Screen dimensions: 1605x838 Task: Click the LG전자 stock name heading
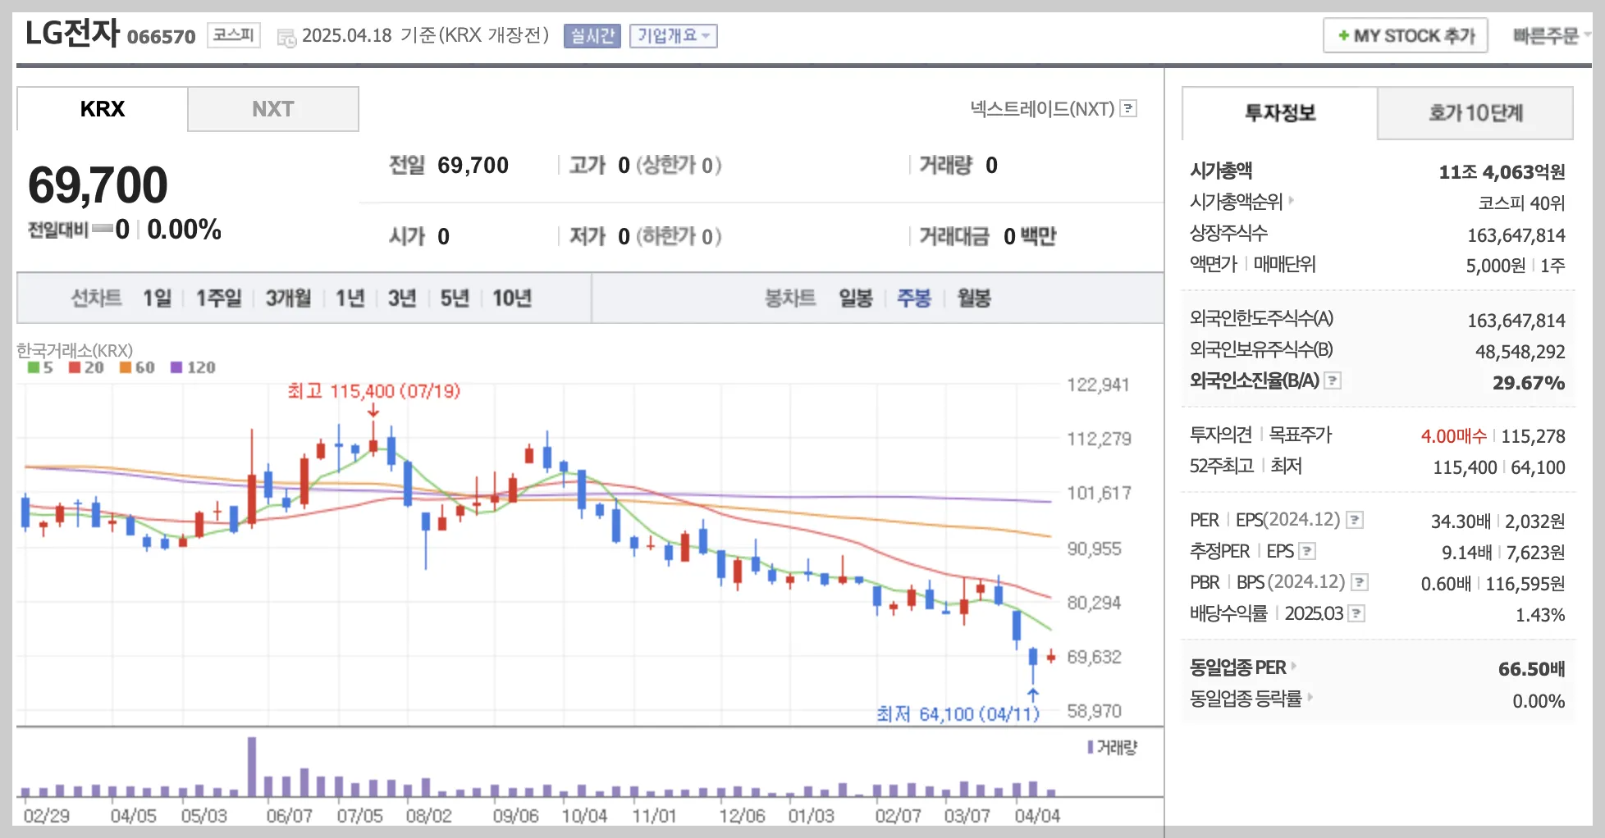[73, 34]
